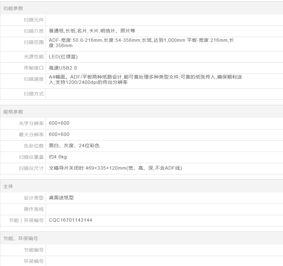Click the 主体 section header
This screenshot has height=266, width=283.
8,186
